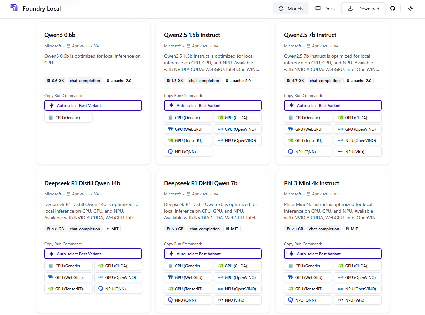Open the Models tab
The image size is (425, 315).
coord(290,9)
